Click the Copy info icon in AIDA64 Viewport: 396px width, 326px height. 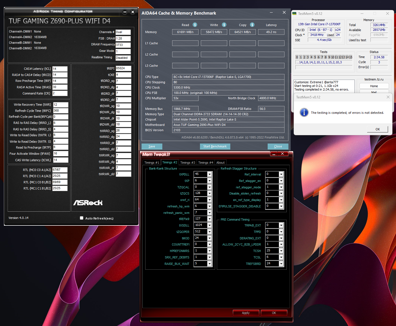coord(252,25)
